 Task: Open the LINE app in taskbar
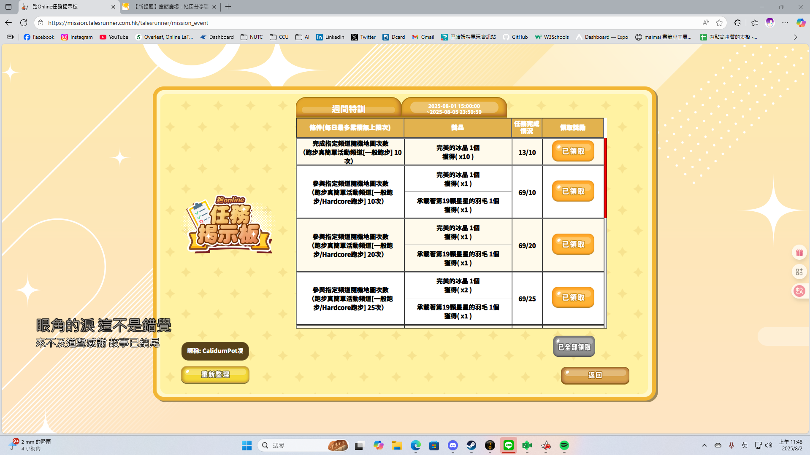pyautogui.click(x=508, y=445)
